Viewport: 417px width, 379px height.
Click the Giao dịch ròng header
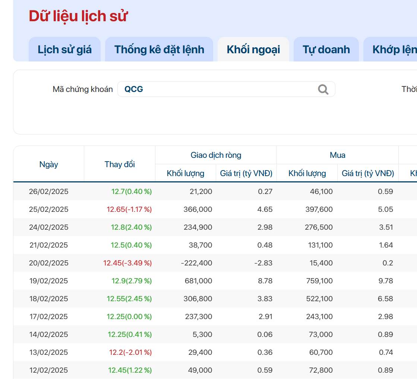(x=216, y=155)
